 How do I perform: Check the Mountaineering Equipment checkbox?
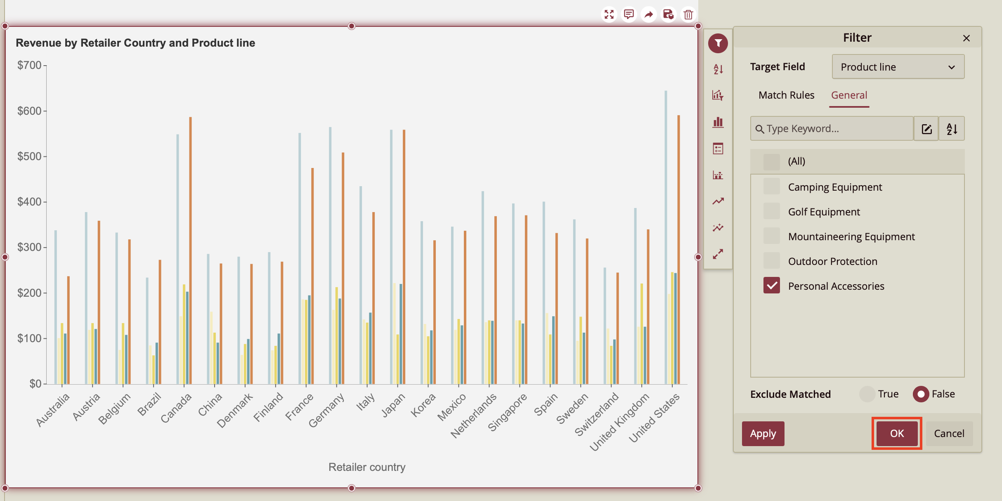[x=771, y=236]
